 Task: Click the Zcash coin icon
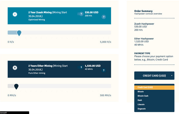(x=15, y=14)
